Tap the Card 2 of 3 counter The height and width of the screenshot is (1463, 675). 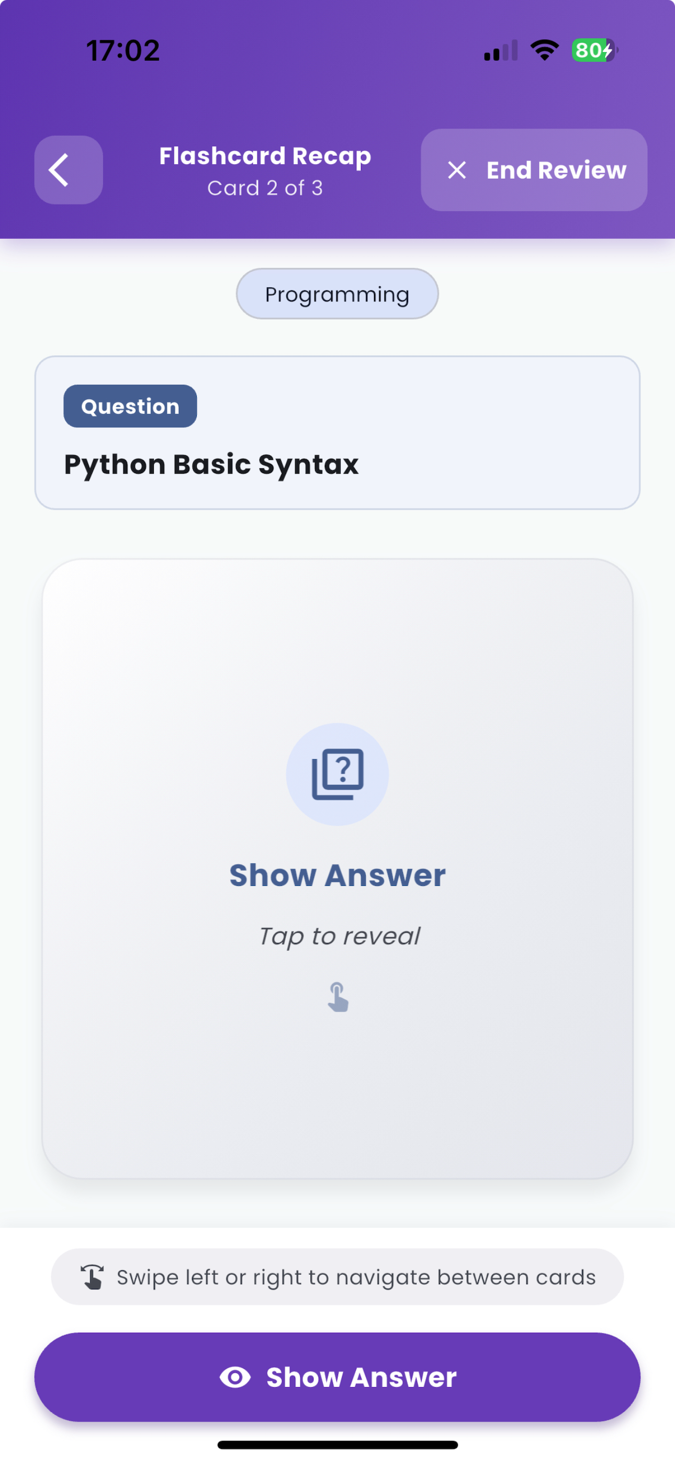(x=265, y=188)
